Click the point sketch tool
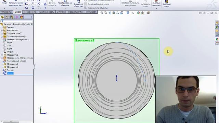This screenshot has width=219, height=123. pyautogui.click(x=45, y=8)
